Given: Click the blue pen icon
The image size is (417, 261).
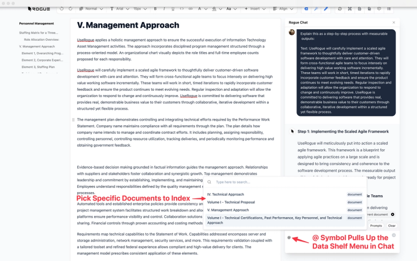Looking at the screenshot, I should (x=326, y=9).
